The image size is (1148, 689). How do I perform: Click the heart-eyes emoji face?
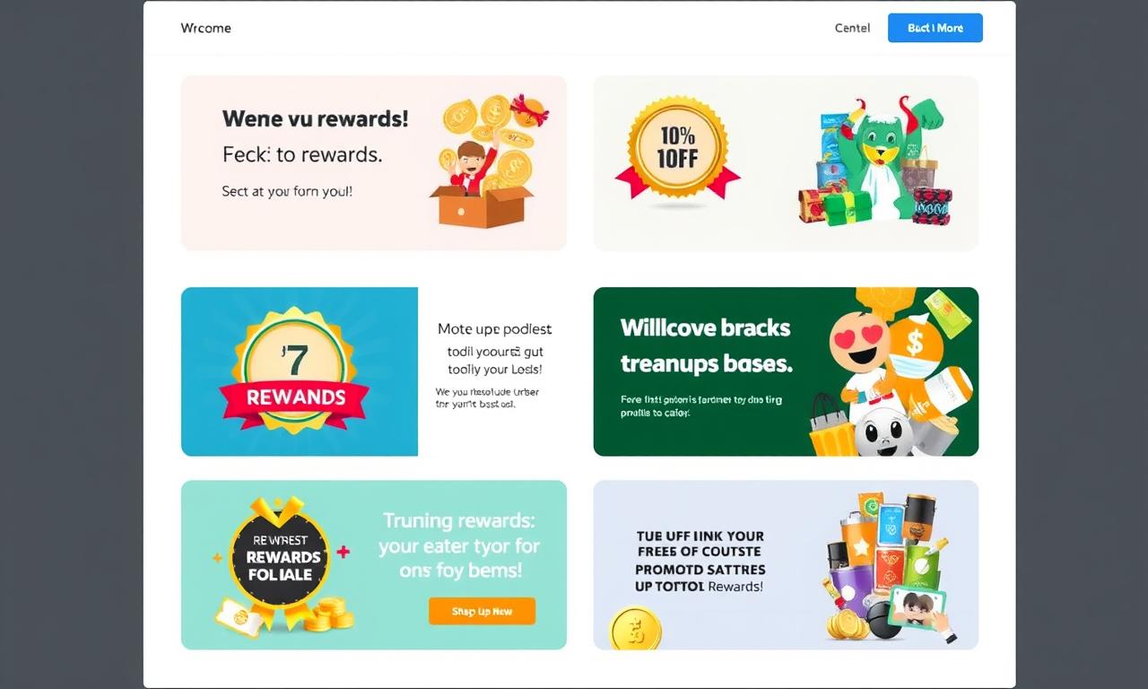pyautogui.click(x=859, y=342)
